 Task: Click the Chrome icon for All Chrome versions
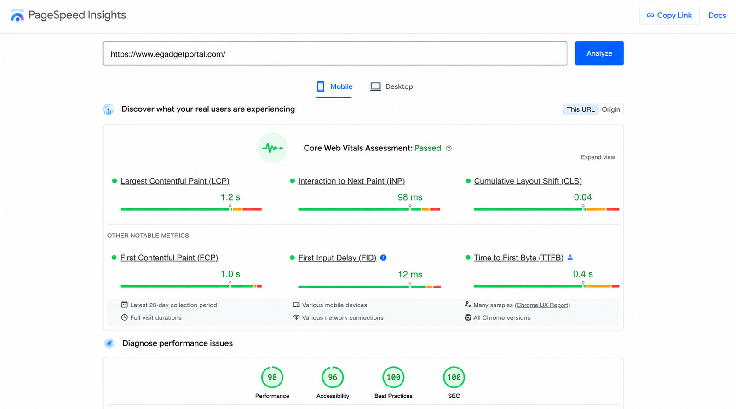(468, 317)
